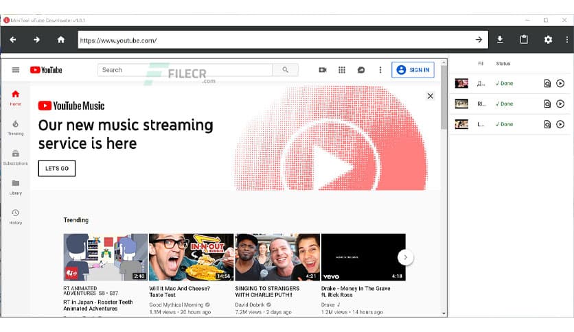This screenshot has height=332, width=574.
Task: Close the YouTube Music banner
Action: click(x=430, y=96)
